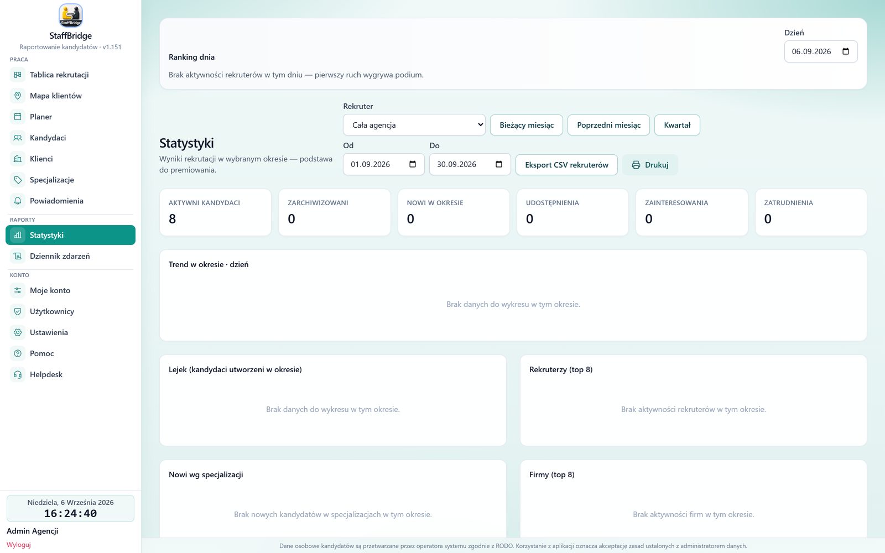Click the Tablica rekrutacji board icon
Image resolution: width=885 pixels, height=553 pixels.
[x=18, y=75]
